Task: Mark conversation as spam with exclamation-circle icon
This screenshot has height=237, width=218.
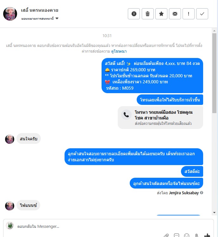Action: [x=134, y=14]
